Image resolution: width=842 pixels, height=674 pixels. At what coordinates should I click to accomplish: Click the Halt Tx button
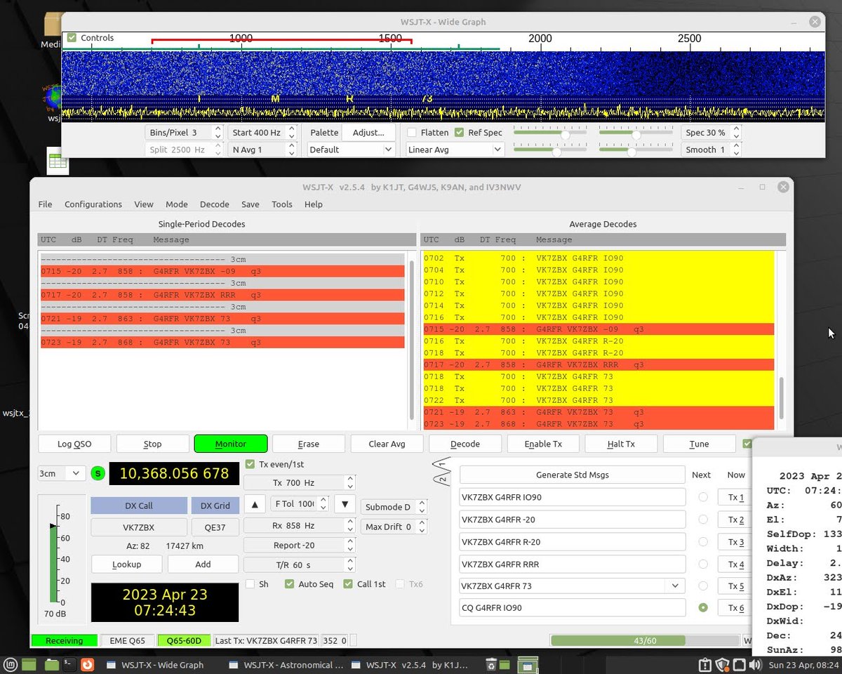[x=621, y=444]
